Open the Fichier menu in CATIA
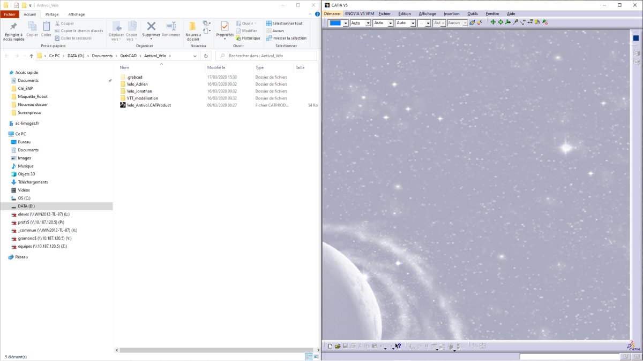Screen dimensions: 643x361 [384, 13]
